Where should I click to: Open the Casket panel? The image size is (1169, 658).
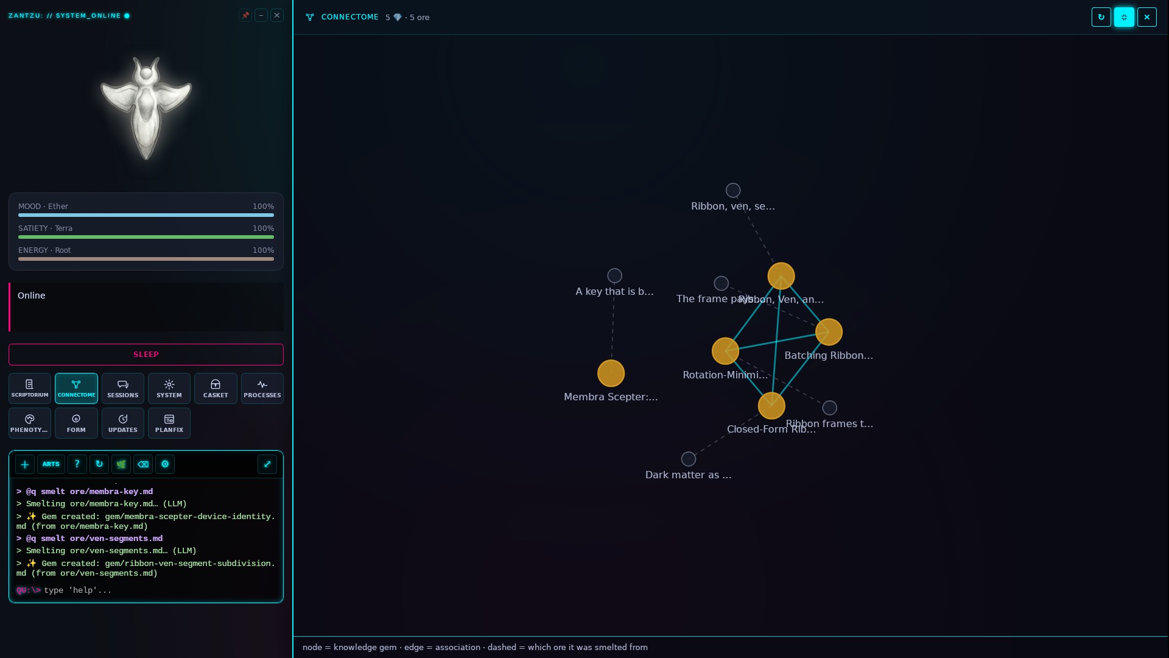(x=216, y=388)
